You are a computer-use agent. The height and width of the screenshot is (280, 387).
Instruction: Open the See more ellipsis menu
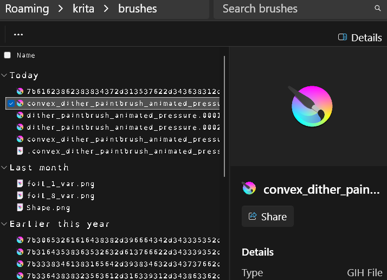[18, 34]
